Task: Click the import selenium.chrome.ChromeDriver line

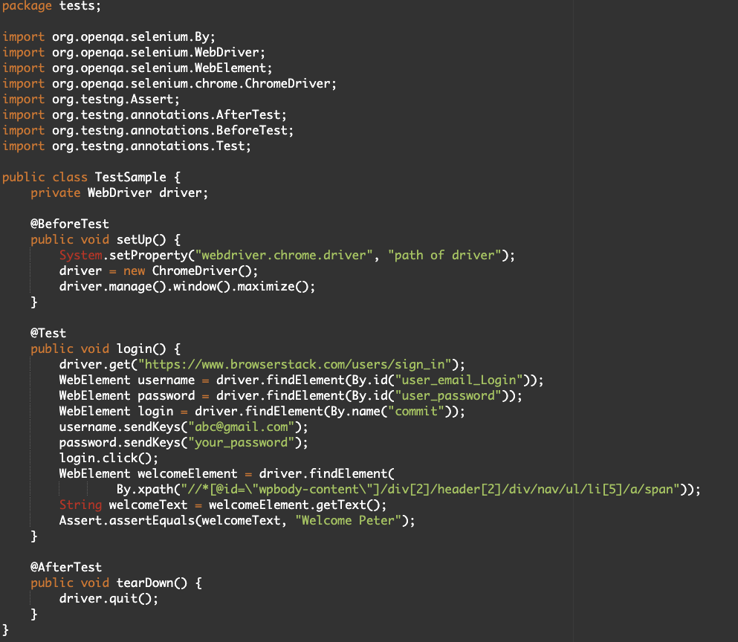Action: tap(169, 84)
